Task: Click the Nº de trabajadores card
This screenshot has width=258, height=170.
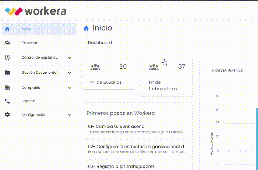Action: point(167,77)
